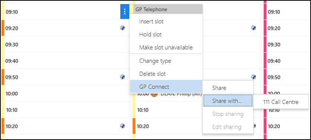Click globe icon on left 09:20 slot
Screen dimensions: 311x140
click(123, 28)
